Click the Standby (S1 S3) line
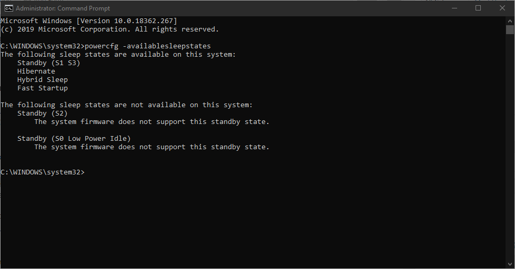 (x=48, y=63)
